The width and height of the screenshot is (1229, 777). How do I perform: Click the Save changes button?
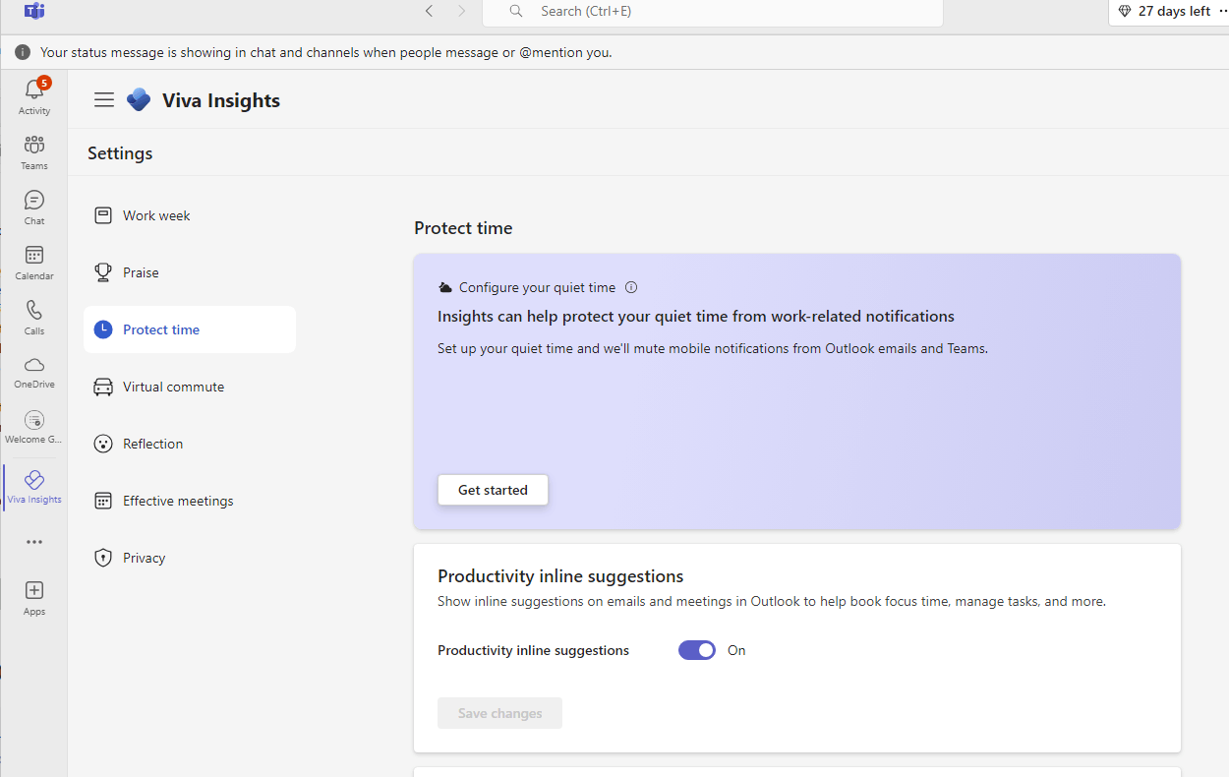coord(499,713)
